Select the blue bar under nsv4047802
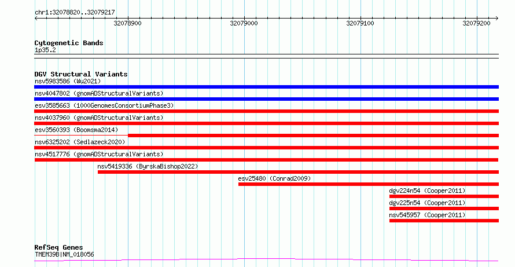 (x=266, y=99)
